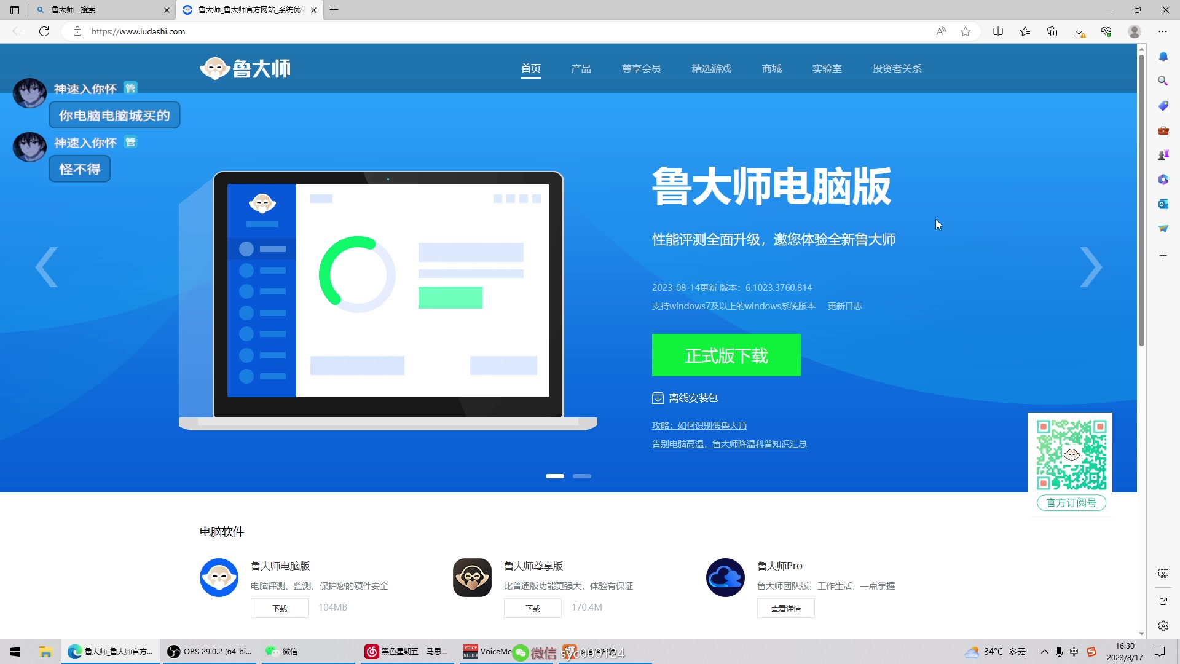Click the green 正式版下载 button
This screenshot has height=664, width=1180.
tap(726, 355)
